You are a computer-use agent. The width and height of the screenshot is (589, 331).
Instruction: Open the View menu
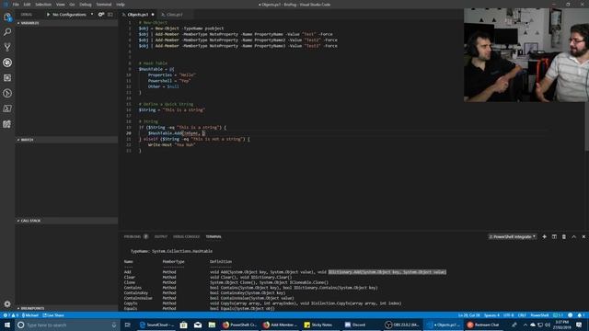61,5
